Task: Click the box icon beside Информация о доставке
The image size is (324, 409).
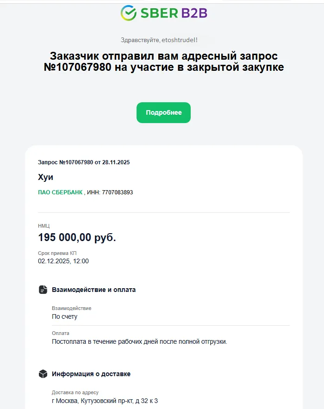Action: 43,374
